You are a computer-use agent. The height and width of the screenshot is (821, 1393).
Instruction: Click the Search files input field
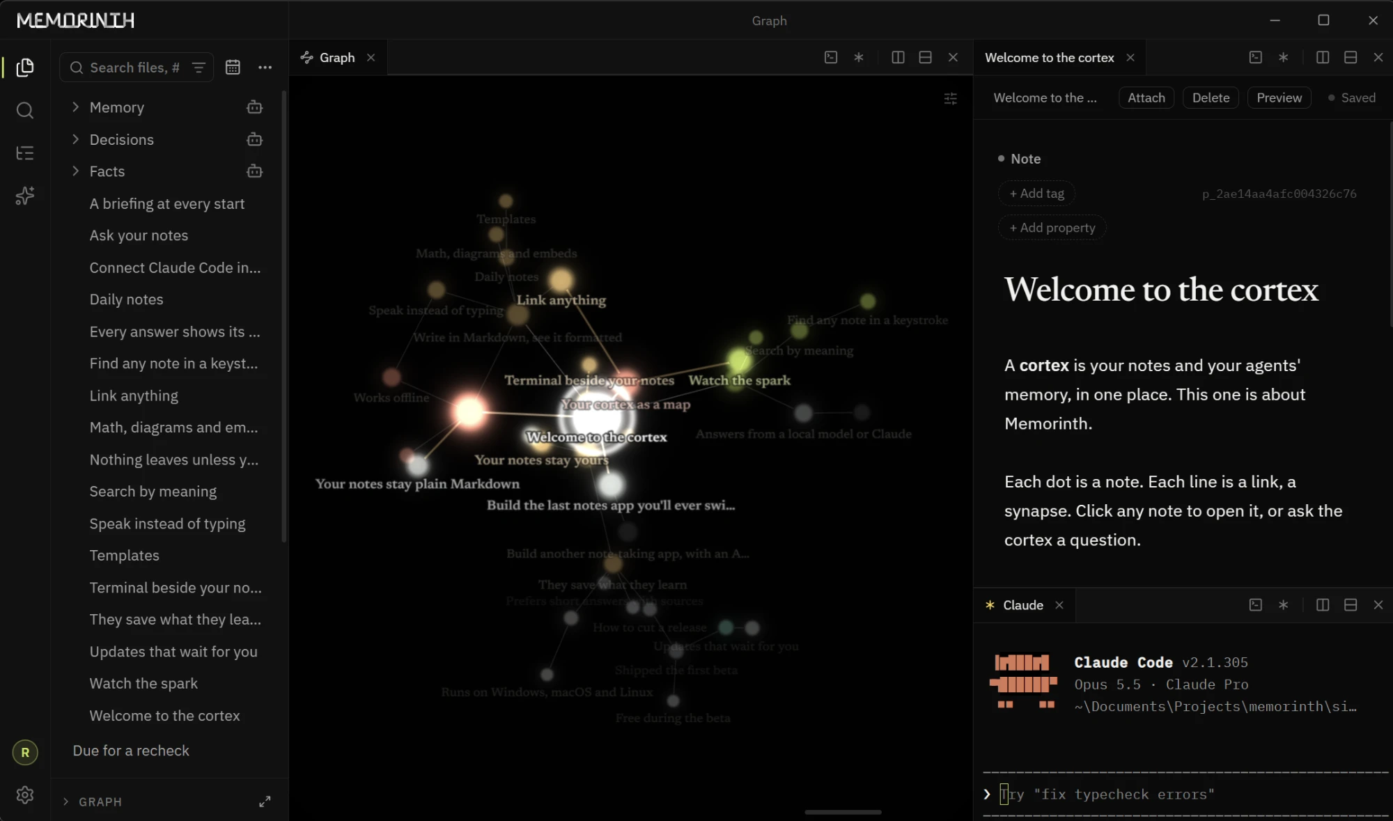tap(137, 68)
